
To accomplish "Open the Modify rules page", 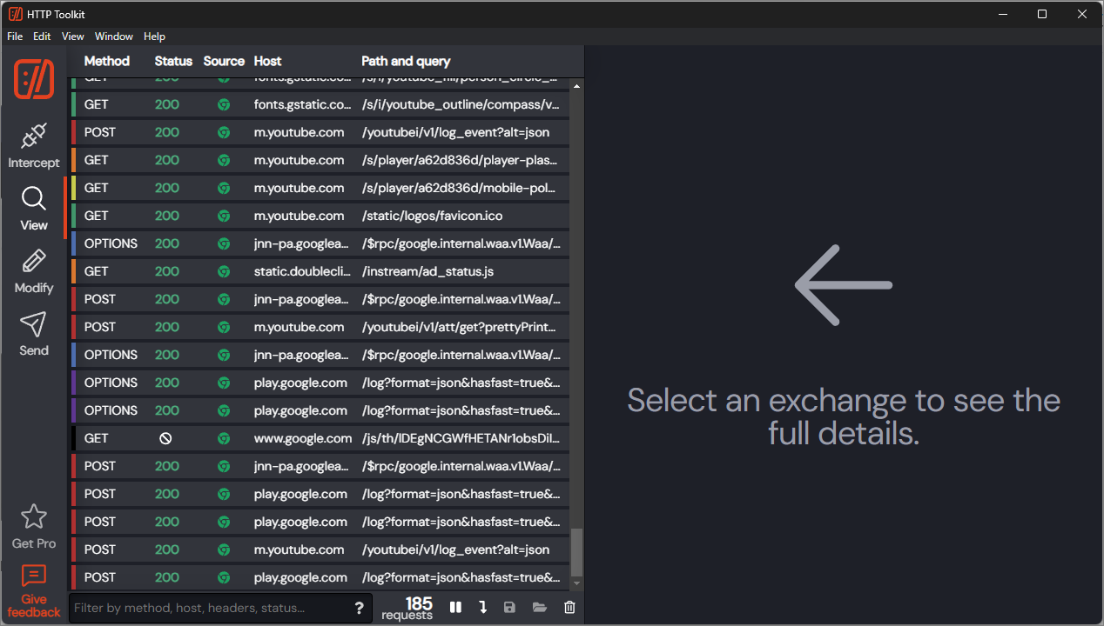I will click(34, 271).
